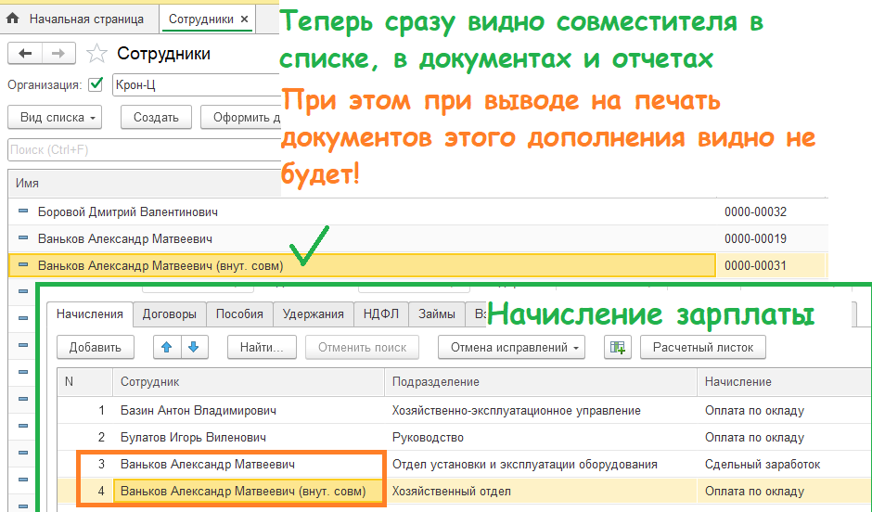
Task: Sort by the Сотрудник column header
Action: click(x=249, y=382)
